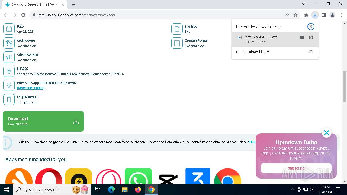Click the Architecture chip icon
The width and height of the screenshot is (347, 195).
(9, 43)
